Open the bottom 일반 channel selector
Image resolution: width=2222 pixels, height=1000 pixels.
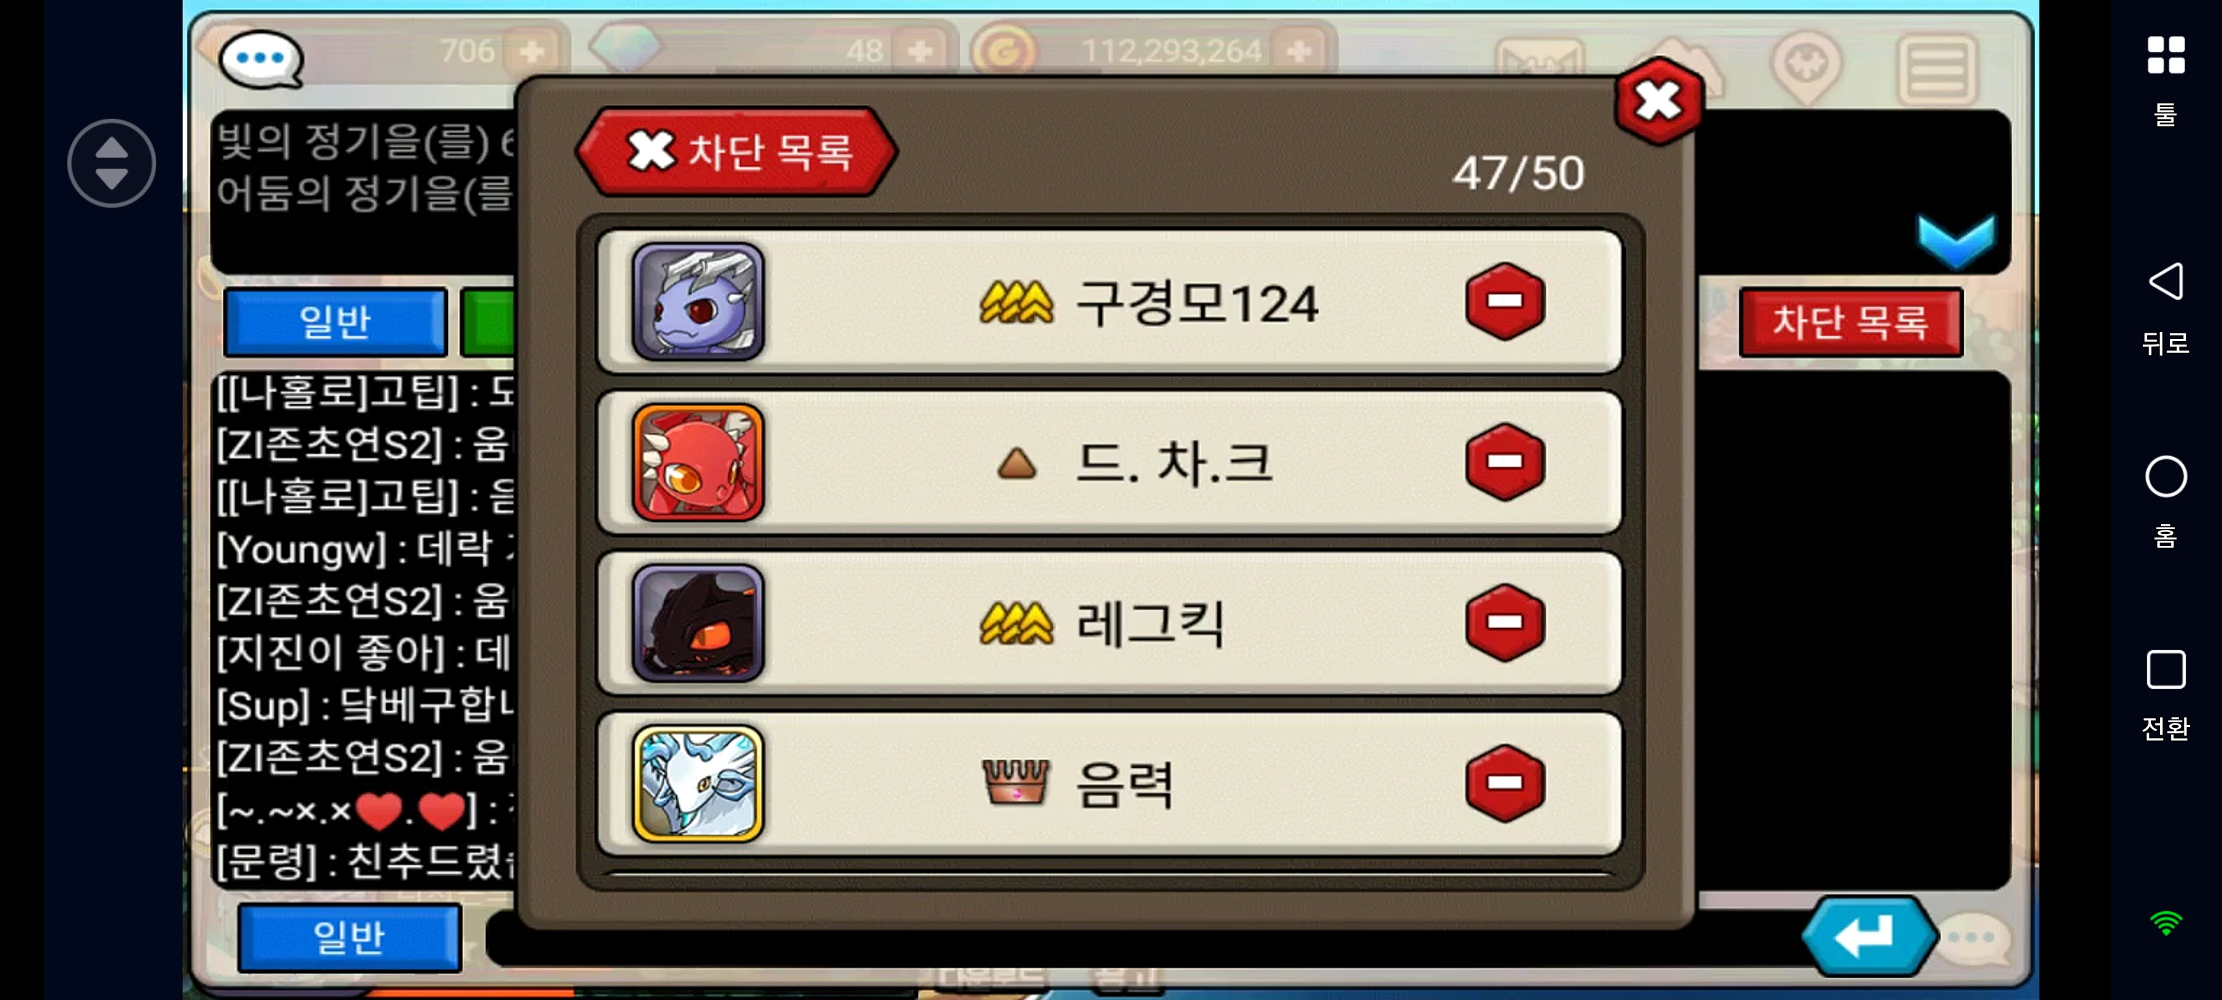click(x=349, y=937)
